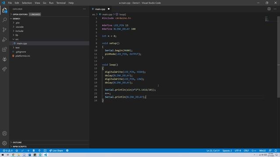Click the feedback icon in status bar

[270, 150]
